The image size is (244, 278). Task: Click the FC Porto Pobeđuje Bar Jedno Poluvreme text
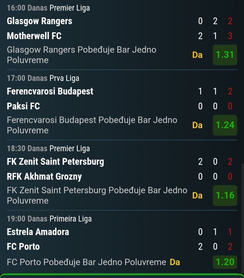pos(86,262)
